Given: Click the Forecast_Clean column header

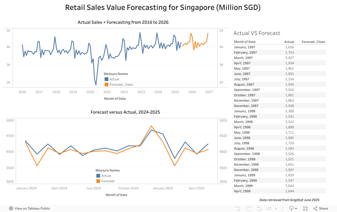Looking at the screenshot, I should pyautogui.click(x=313, y=42).
